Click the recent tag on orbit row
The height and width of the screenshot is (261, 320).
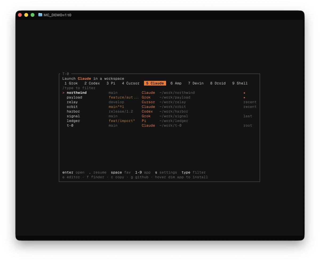[x=250, y=107]
